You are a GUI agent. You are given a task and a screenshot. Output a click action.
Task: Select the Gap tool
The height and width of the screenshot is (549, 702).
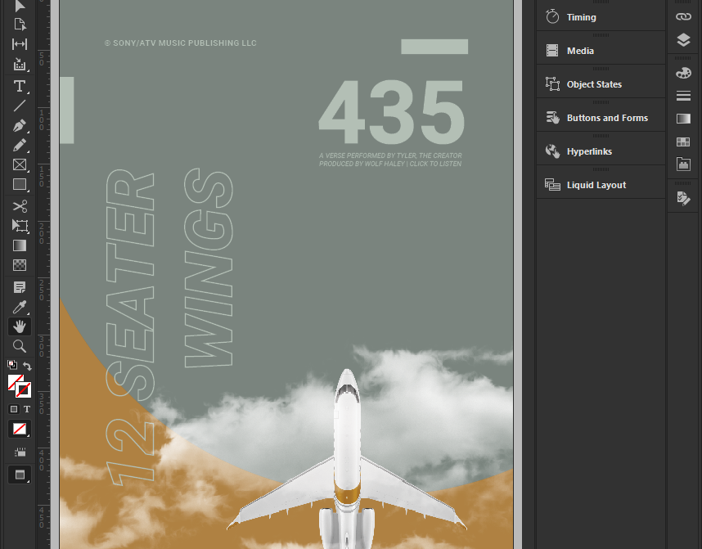[20, 44]
